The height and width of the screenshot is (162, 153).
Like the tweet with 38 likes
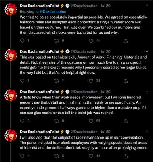point(91,81)
